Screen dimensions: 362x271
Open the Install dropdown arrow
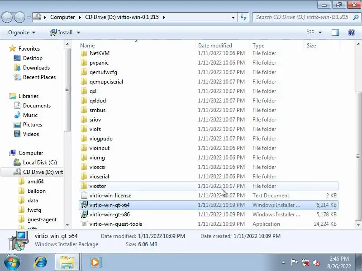coord(78,33)
